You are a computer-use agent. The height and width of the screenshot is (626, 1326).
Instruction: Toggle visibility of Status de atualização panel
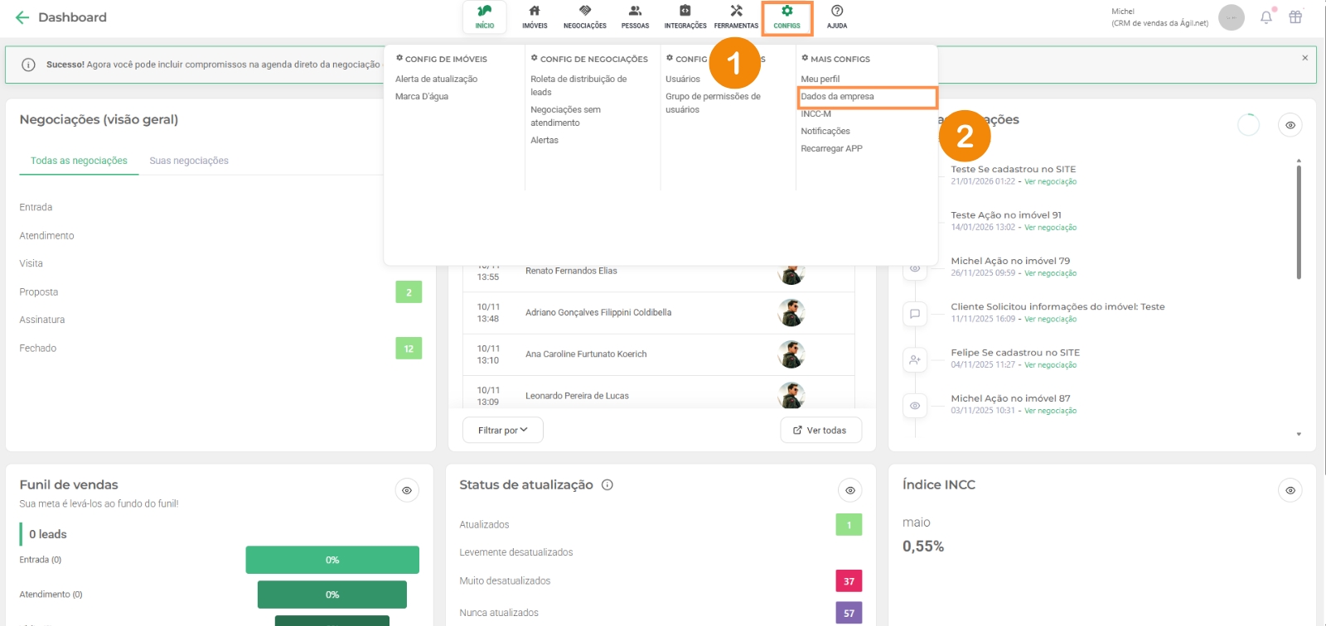point(850,490)
